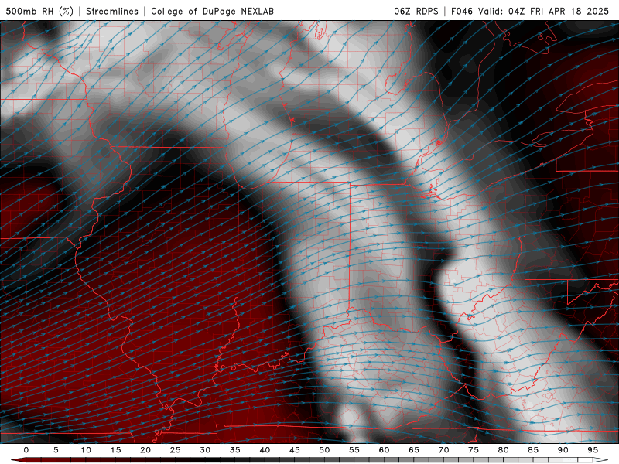Click the colorbar label '60'
Image resolution: width=619 pixels, height=464 pixels.
[384, 450]
